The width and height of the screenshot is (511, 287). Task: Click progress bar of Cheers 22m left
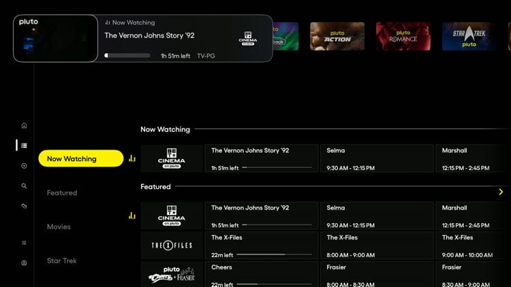[274, 284]
